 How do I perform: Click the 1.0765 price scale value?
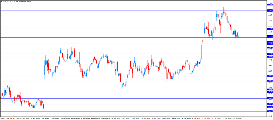(270, 82)
